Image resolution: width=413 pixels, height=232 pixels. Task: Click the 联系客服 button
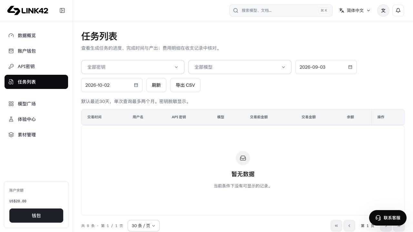click(388, 218)
